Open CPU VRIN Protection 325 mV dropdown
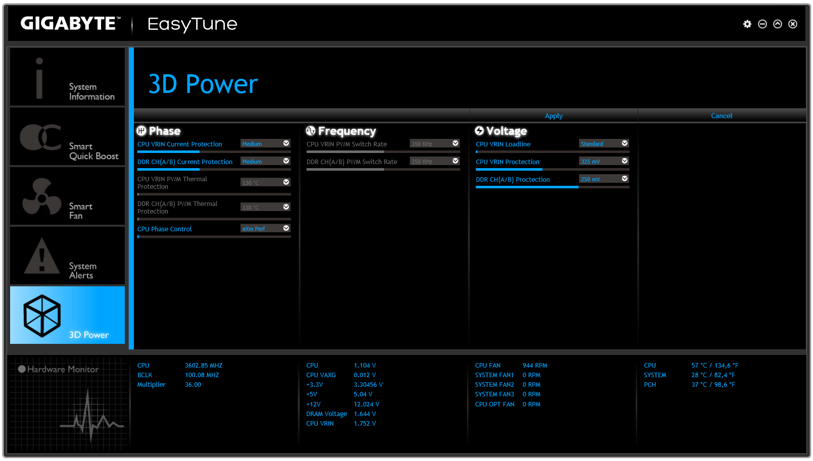Viewport: 813px width, 461px height. [x=604, y=161]
